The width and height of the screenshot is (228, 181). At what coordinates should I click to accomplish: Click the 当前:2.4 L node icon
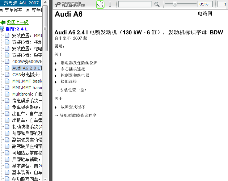2,29
